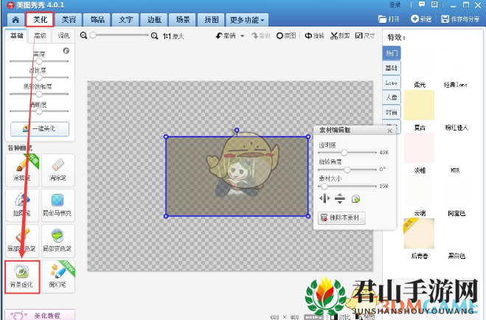Open the undo history dropdown arrow
The image size is (486, 320).
tap(243, 36)
